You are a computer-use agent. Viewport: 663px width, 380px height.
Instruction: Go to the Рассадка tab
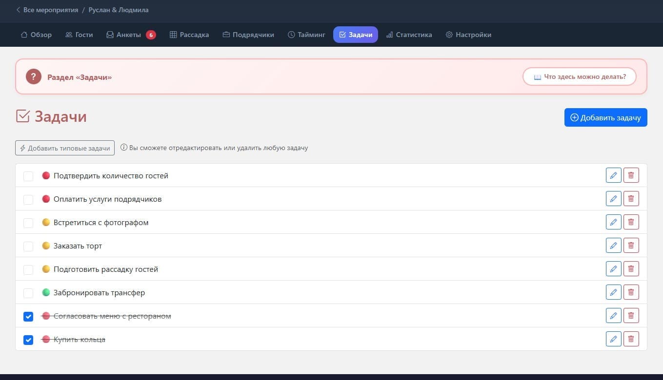coord(189,35)
